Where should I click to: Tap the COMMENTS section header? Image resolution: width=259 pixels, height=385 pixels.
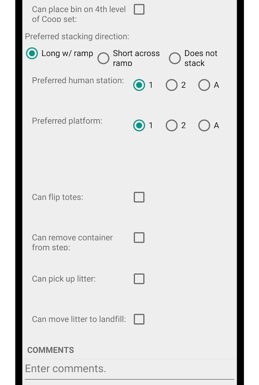click(51, 350)
